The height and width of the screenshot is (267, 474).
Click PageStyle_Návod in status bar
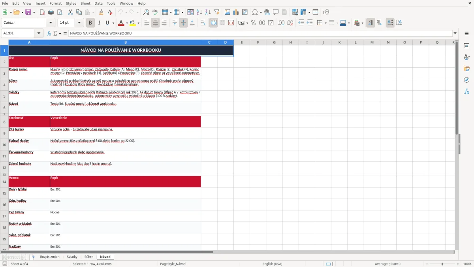pos(173,264)
